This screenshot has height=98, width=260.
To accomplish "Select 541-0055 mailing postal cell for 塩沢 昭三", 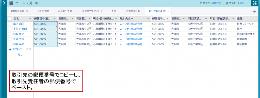I will pos(45,24).
